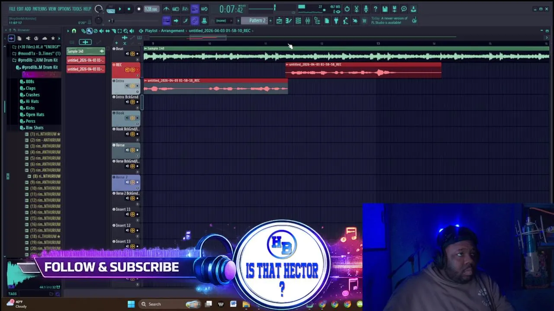Open the help question mark icon
This screenshot has height=311, width=554.
point(375,9)
